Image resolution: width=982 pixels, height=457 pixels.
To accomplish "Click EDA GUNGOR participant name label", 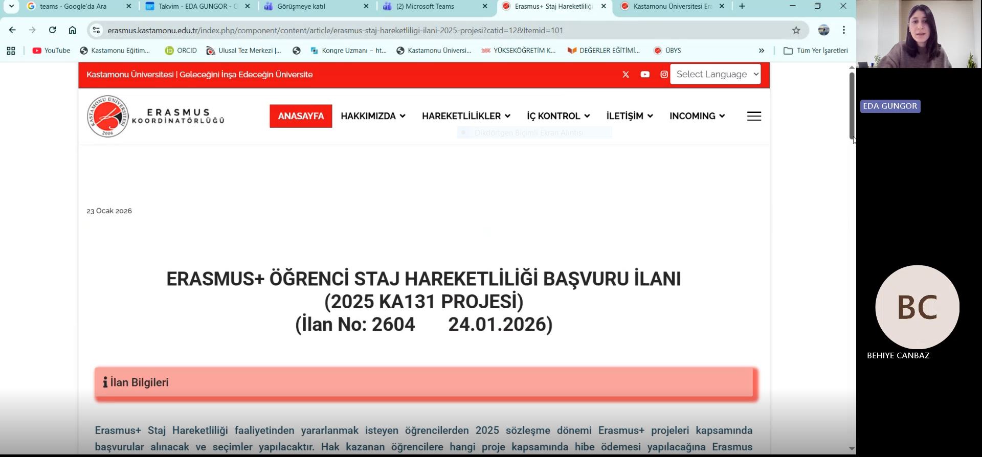I will coord(890,106).
